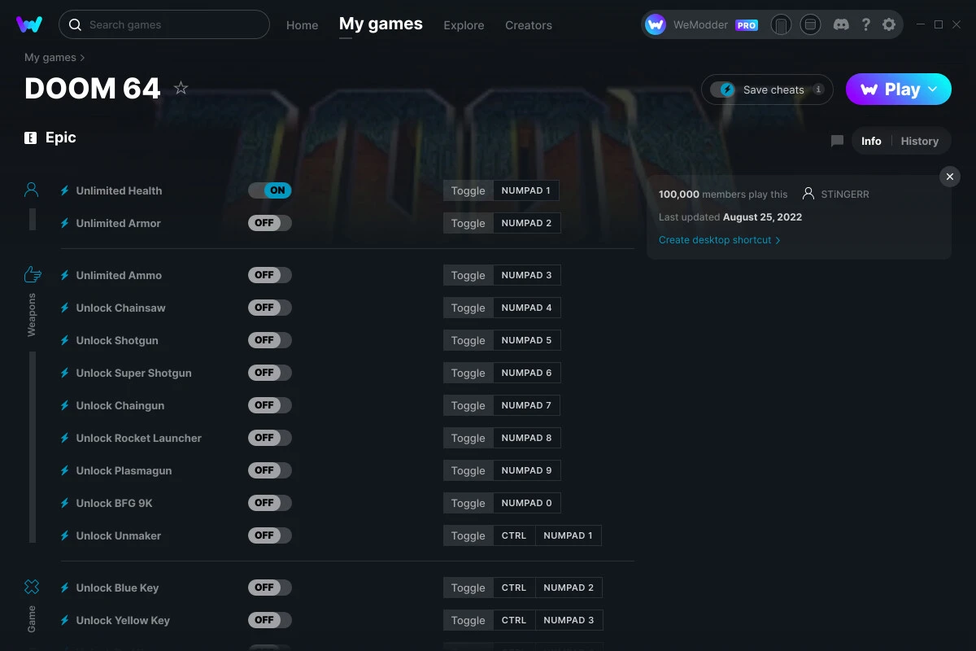Turn on the Unlock Rocket Launcher toggle

(x=270, y=438)
